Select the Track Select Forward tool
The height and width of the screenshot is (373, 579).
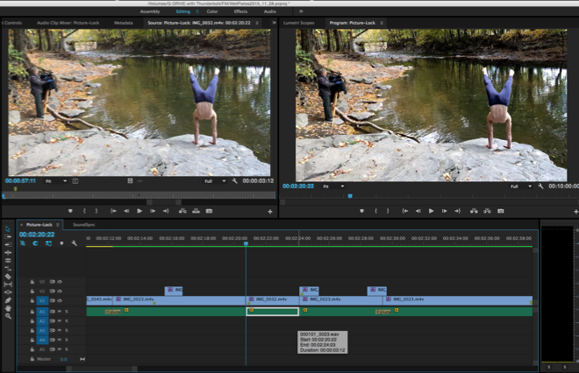point(8,236)
